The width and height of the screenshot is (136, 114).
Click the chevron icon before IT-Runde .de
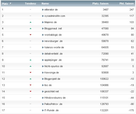click(43, 110)
